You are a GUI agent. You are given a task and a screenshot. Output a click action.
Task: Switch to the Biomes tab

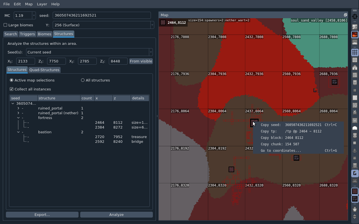45,34
